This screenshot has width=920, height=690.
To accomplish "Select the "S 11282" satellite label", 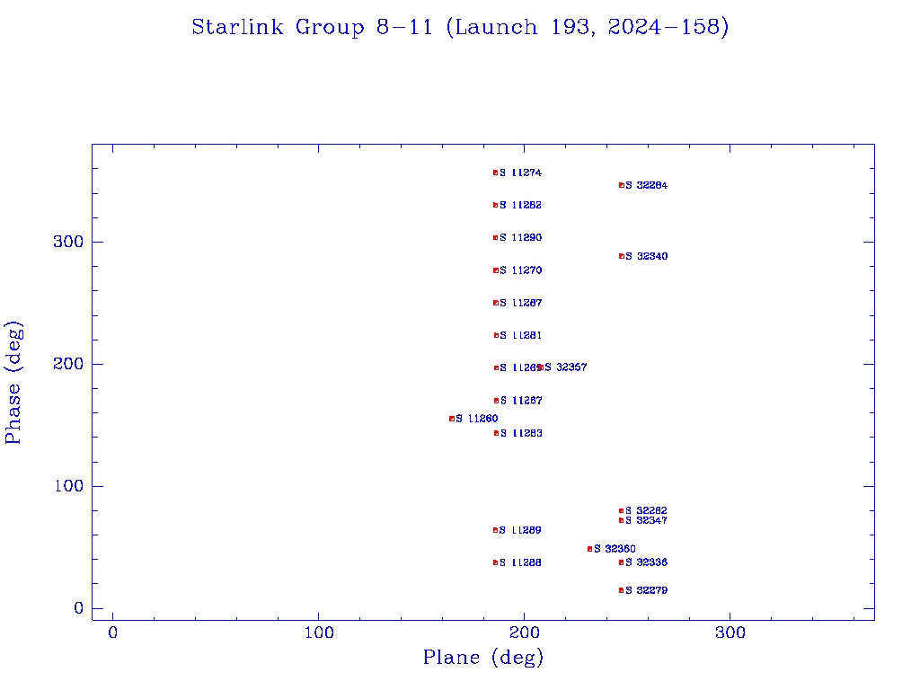I will (520, 206).
